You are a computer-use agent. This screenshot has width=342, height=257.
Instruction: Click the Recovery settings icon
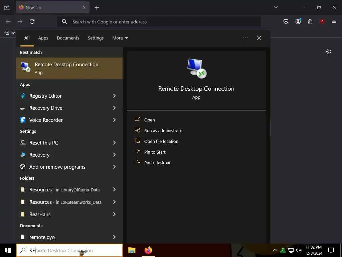tap(23, 155)
